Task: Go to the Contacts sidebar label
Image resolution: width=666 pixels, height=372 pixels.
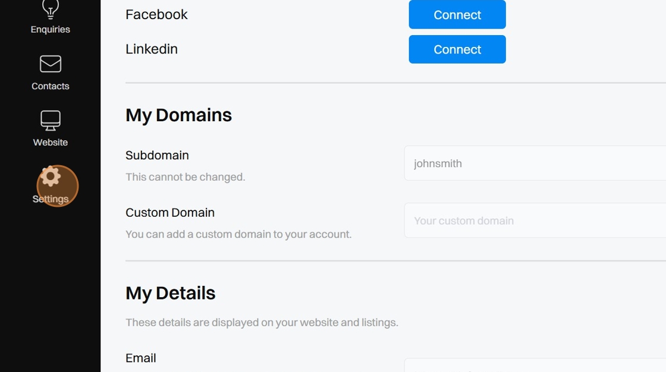Action: (51, 86)
